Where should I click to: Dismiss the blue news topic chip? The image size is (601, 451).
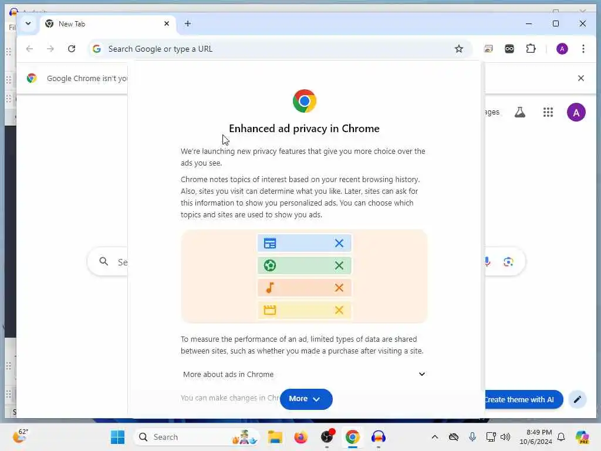click(339, 243)
